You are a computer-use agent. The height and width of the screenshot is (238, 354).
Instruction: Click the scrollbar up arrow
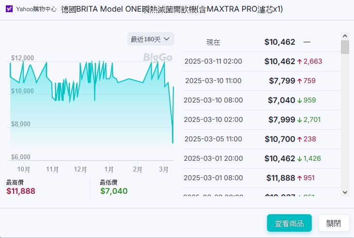tap(345, 36)
